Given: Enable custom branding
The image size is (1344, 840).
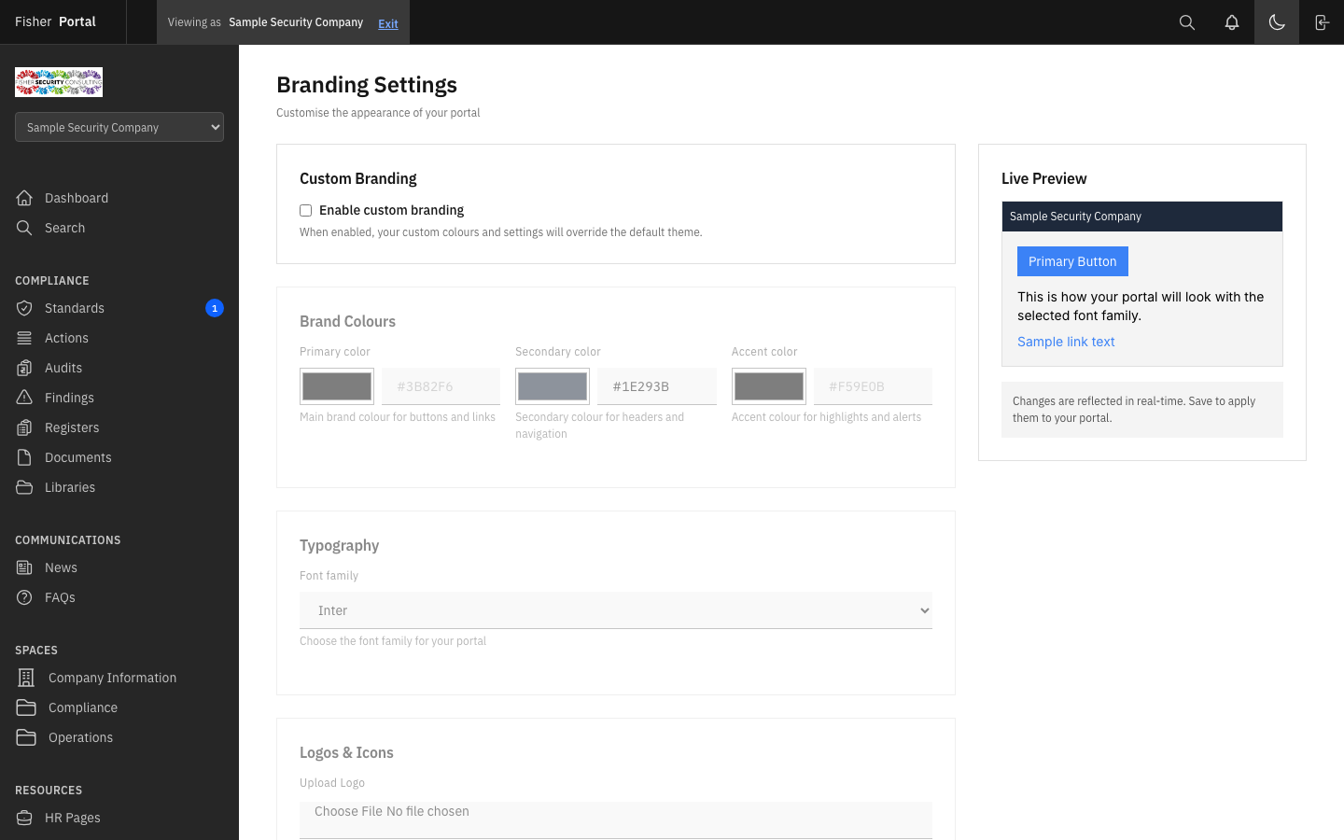Looking at the screenshot, I should [x=305, y=210].
